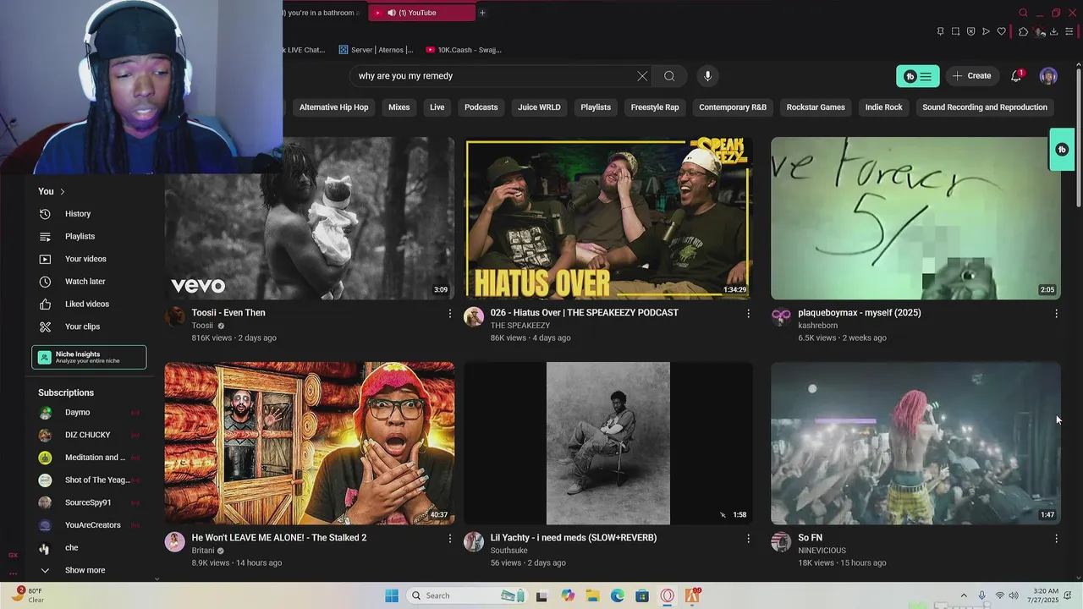Expand the You section chevron
The image size is (1083, 609).
62,192
